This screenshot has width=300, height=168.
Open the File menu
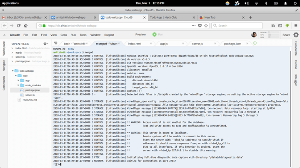(26, 35)
